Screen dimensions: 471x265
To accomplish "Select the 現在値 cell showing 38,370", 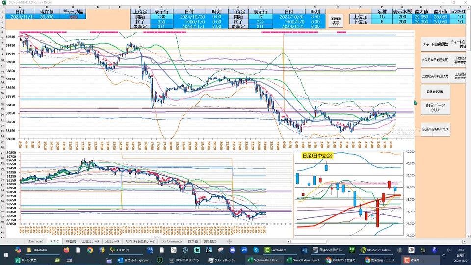I will click(x=46, y=16).
